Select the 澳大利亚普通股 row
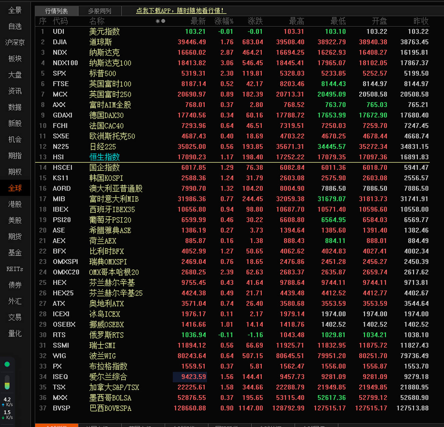444x427 pixels. [x=232, y=188]
